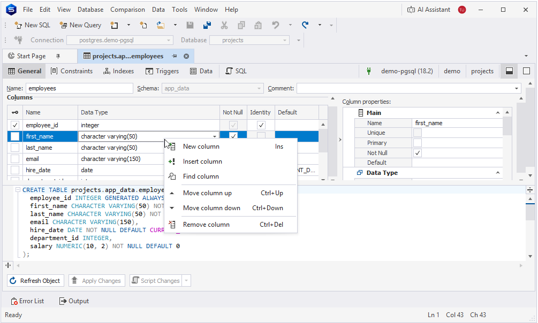The image size is (538, 323).
Task: Switch to the Triggers tab
Action: (x=162, y=71)
